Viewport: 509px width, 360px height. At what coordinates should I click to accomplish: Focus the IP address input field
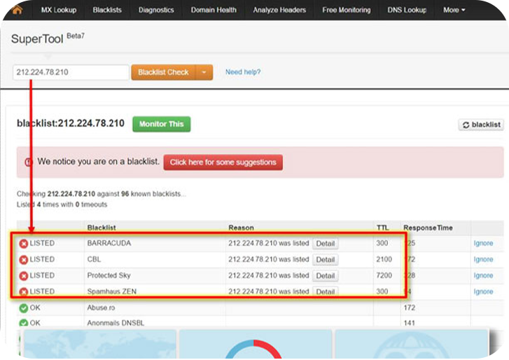point(71,72)
